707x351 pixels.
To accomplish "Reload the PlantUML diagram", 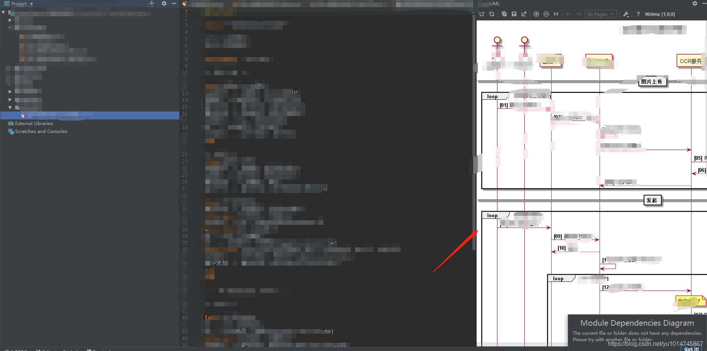I will pos(482,14).
